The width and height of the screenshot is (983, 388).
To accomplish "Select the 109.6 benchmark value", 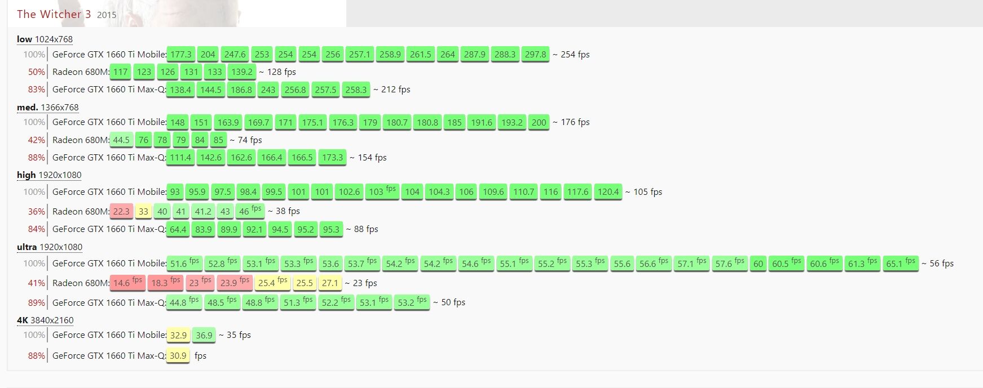I will (x=493, y=191).
